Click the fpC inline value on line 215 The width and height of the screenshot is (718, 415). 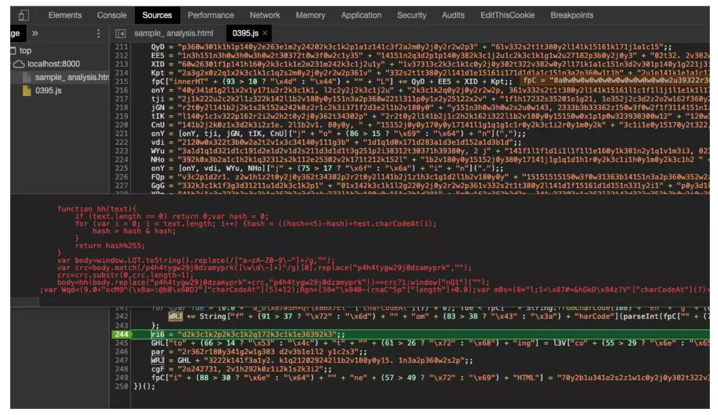[x=616, y=81]
